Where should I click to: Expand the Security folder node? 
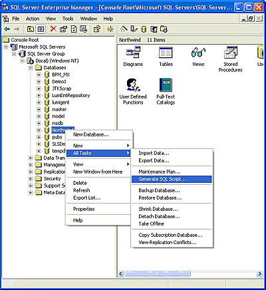[31, 178]
